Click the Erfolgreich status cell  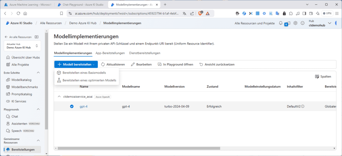pyautogui.click(x=214, y=106)
